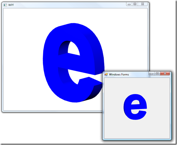Click the Windows Forms title bar icon

[x=106, y=75]
